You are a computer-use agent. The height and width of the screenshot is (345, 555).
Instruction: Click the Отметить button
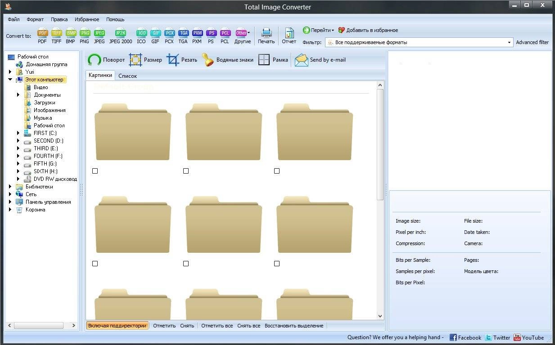[164, 325]
